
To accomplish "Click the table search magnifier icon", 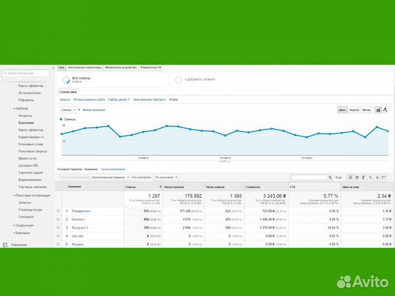I will pyautogui.click(x=330, y=178).
